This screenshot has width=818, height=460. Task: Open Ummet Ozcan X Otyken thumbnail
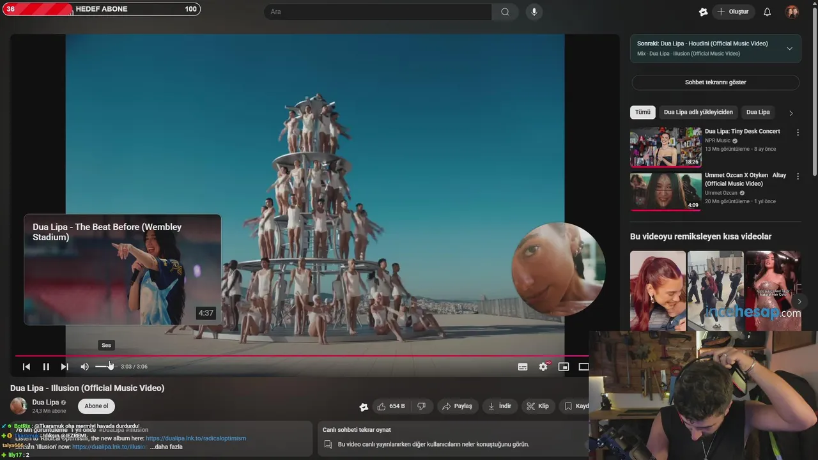pos(665,191)
